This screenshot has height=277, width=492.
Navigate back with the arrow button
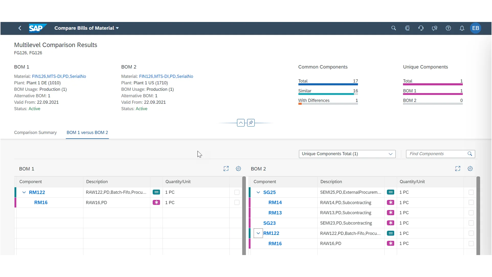click(20, 28)
